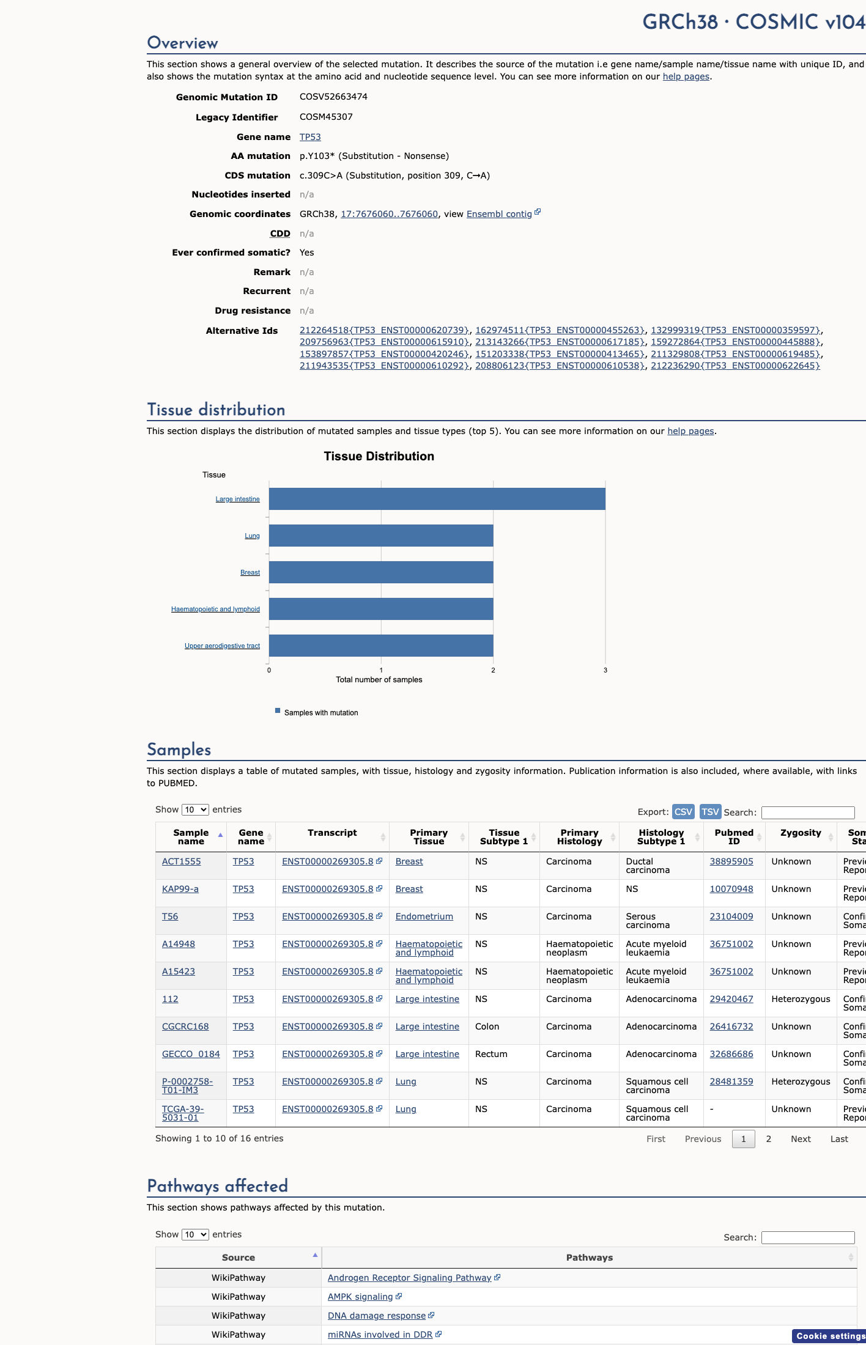This screenshot has height=1345, width=866.
Task: Click external link icon for TCGA-39-5031-01 transcript
Action: click(x=379, y=1108)
